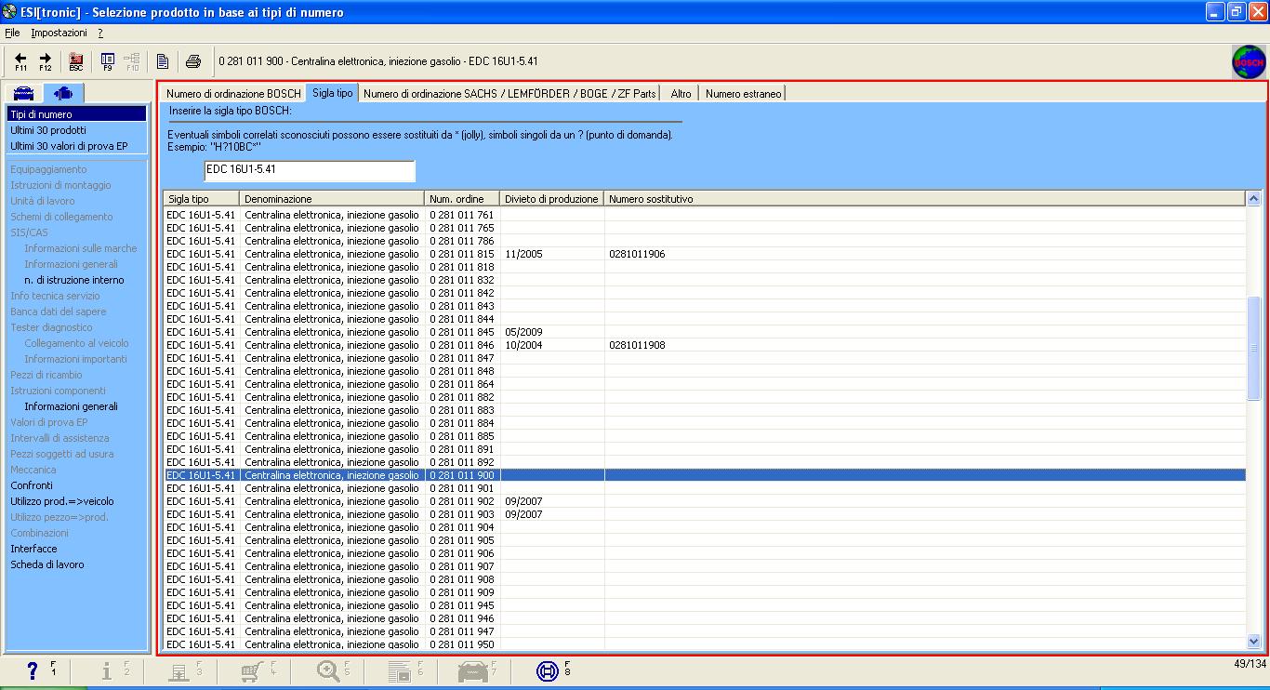Click the scrollbar up arrow
Viewport: 1270px width, 690px height.
[x=1253, y=199]
